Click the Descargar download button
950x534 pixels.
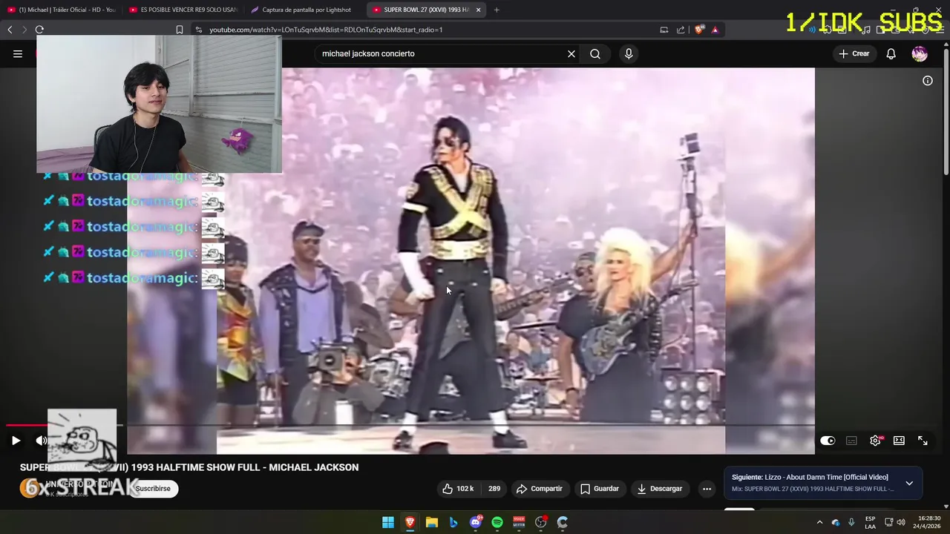pos(660,489)
